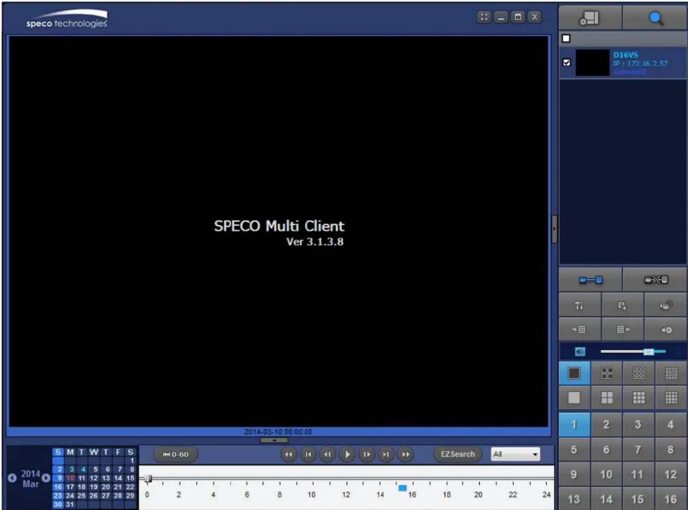The width and height of the screenshot is (688, 510).
Task: Go to next month in calendar
Action: coord(46,478)
